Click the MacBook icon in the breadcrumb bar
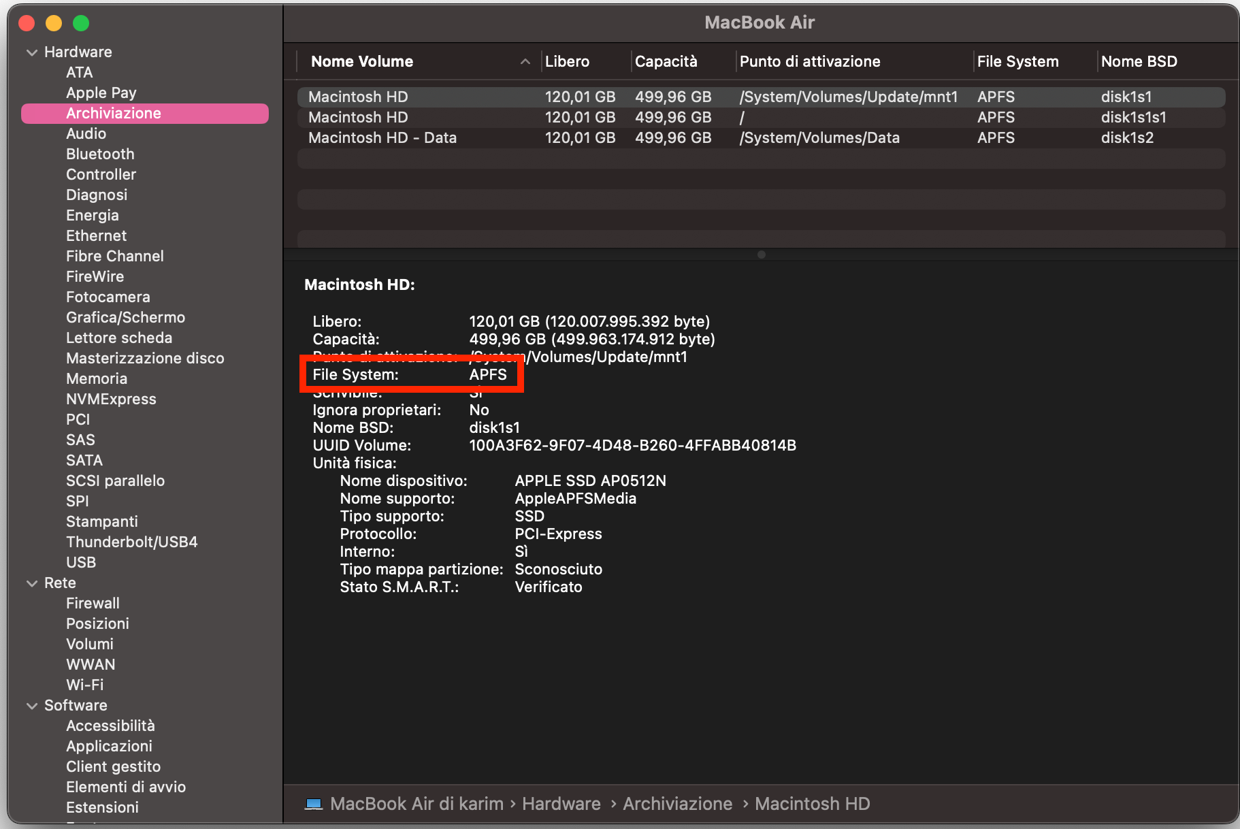The height and width of the screenshot is (829, 1240). coord(314,804)
